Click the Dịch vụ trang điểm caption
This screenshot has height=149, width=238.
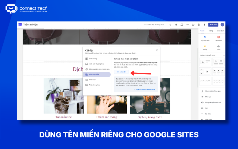[x=150, y=117]
